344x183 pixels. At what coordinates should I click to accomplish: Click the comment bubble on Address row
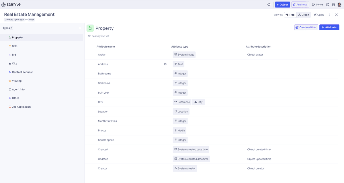165,64
